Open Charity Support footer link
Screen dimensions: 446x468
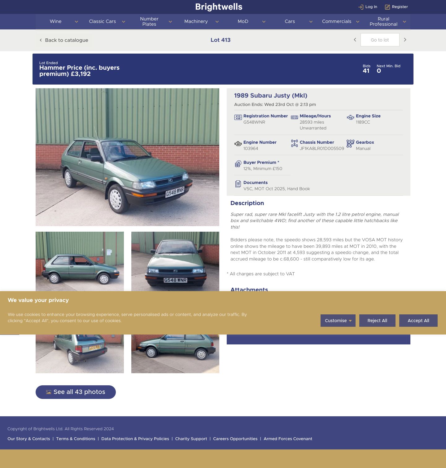191,439
